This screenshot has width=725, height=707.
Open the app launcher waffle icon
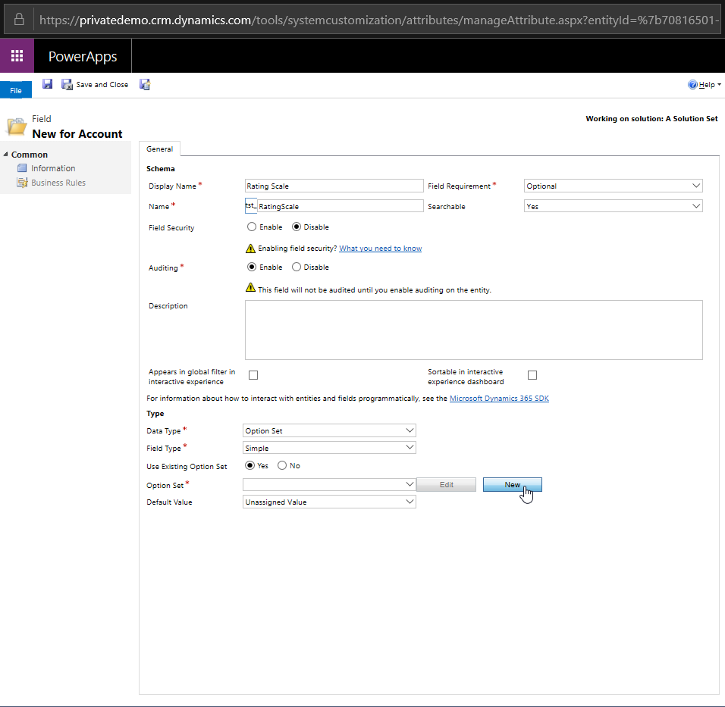(17, 56)
